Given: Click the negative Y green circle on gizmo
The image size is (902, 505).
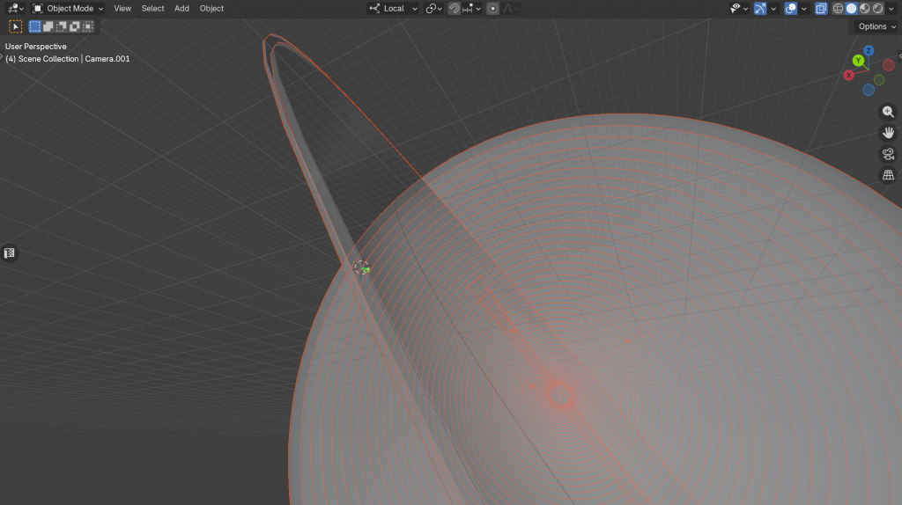Looking at the screenshot, I should (879, 80).
